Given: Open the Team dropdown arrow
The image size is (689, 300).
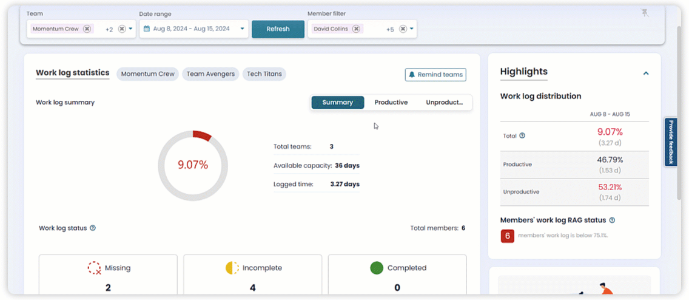Looking at the screenshot, I should pos(130,29).
